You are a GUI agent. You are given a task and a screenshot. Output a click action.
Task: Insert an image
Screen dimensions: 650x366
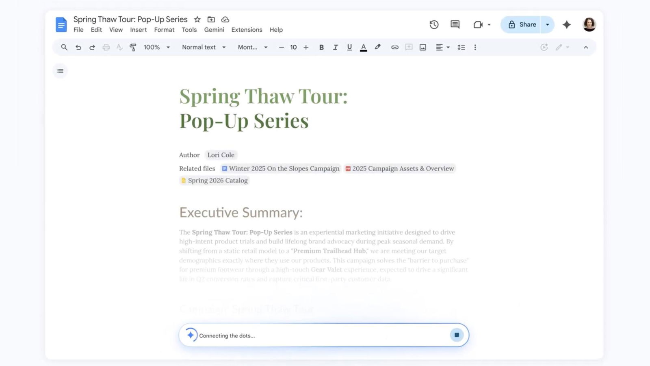pos(422,47)
